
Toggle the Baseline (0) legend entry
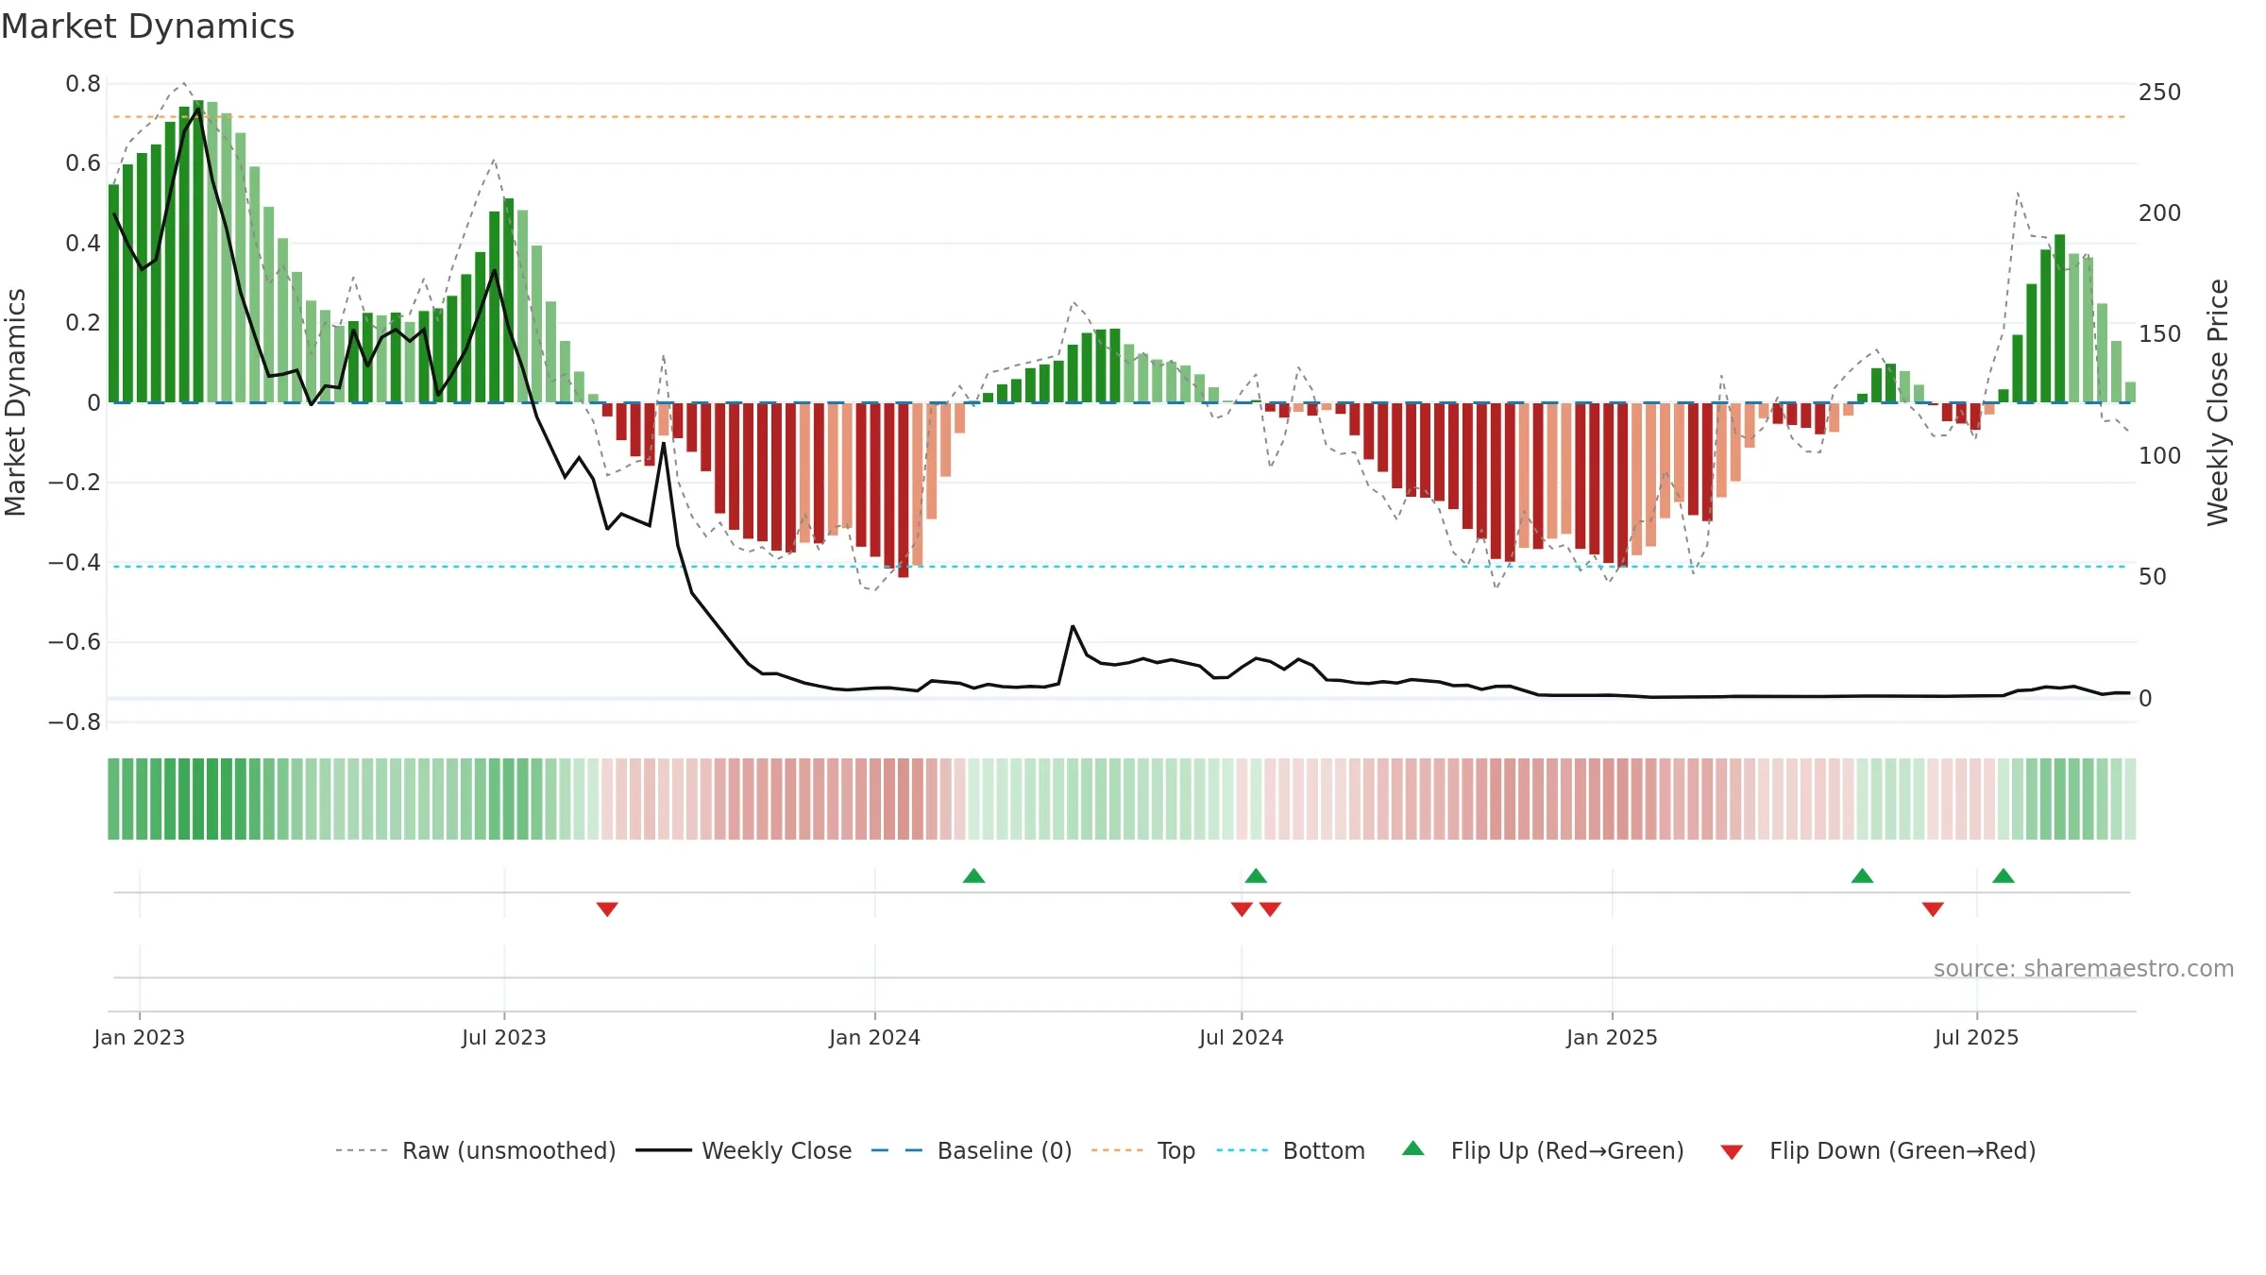(x=971, y=1150)
